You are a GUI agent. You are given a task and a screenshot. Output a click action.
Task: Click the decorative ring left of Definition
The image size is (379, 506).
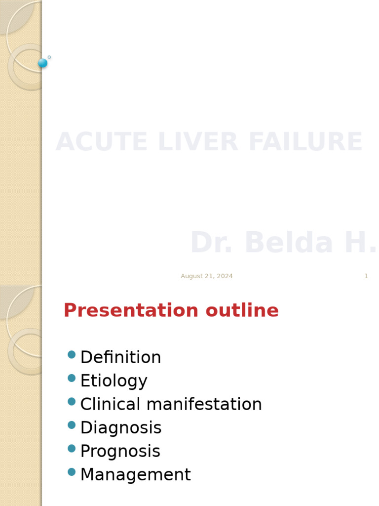pyautogui.click(x=12, y=350)
